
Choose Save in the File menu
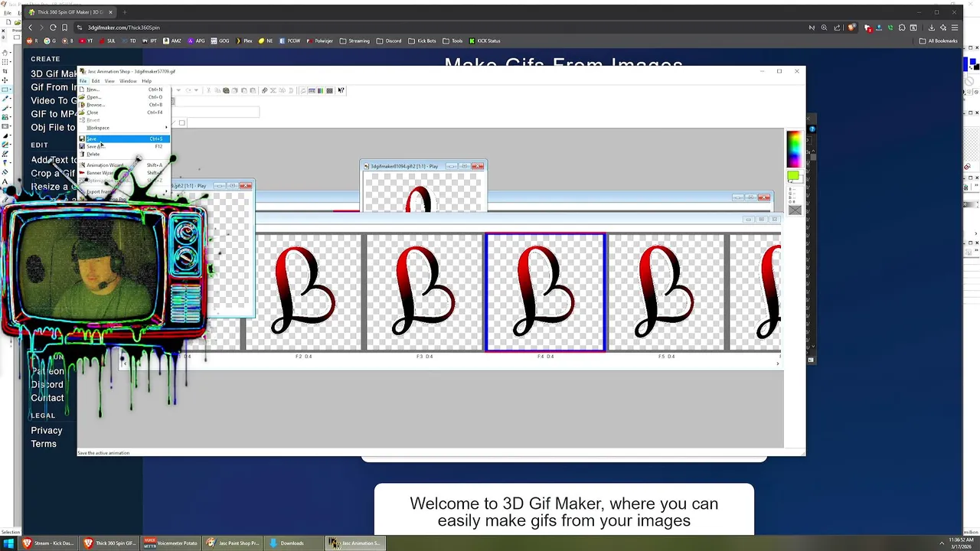pyautogui.click(x=126, y=139)
